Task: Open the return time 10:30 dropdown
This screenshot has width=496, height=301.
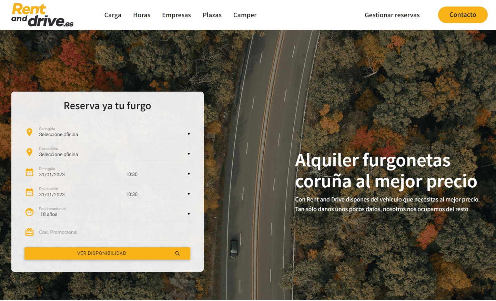Action: tap(158, 195)
